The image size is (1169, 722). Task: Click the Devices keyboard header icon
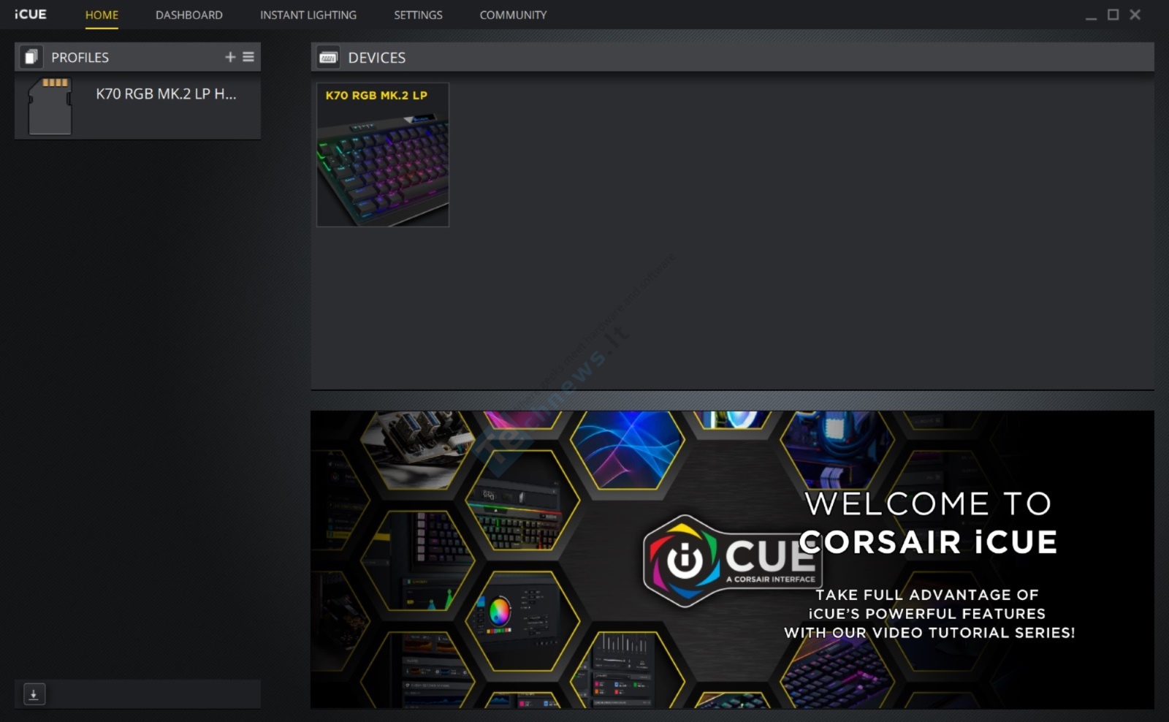point(328,57)
